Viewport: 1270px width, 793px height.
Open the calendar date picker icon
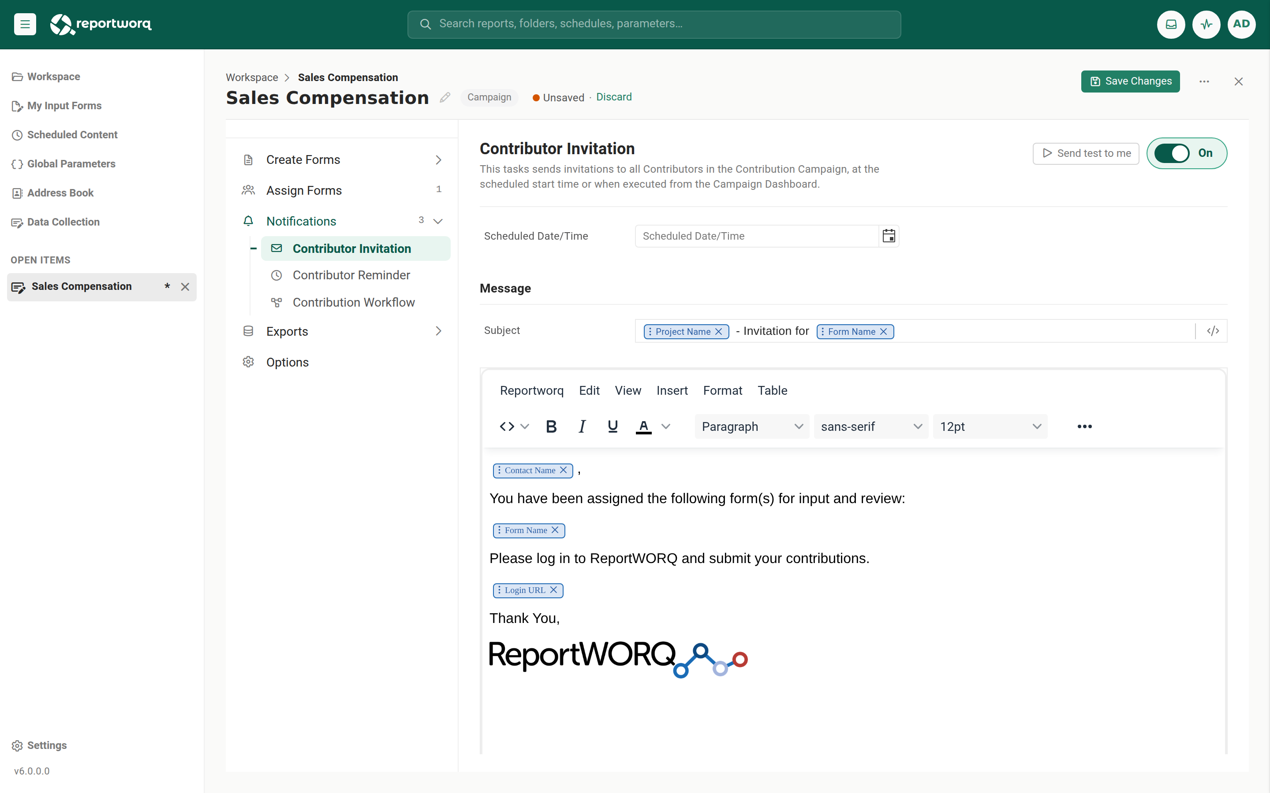coord(889,236)
